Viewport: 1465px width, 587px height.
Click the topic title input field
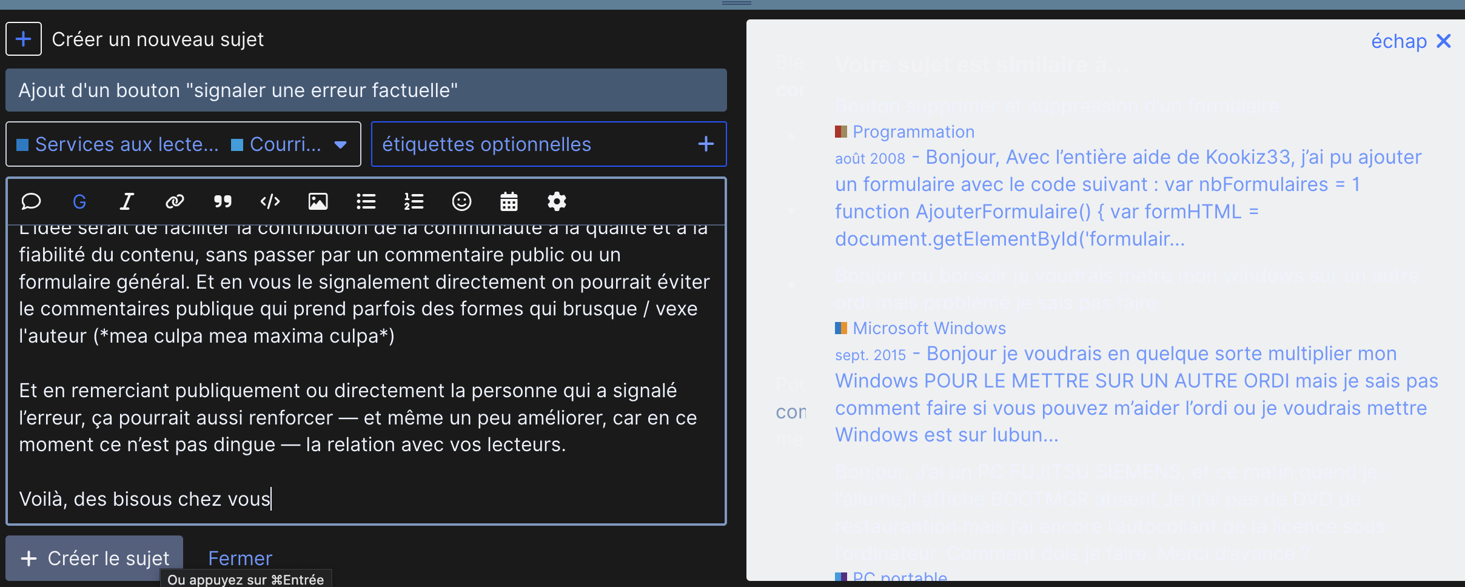point(366,90)
